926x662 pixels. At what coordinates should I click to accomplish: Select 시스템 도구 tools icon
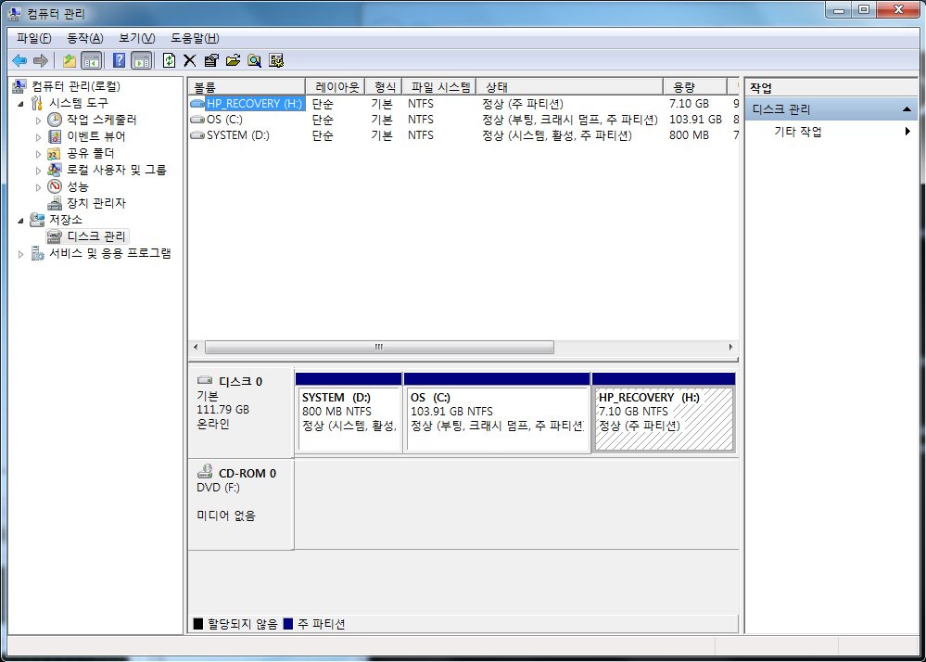point(37,103)
